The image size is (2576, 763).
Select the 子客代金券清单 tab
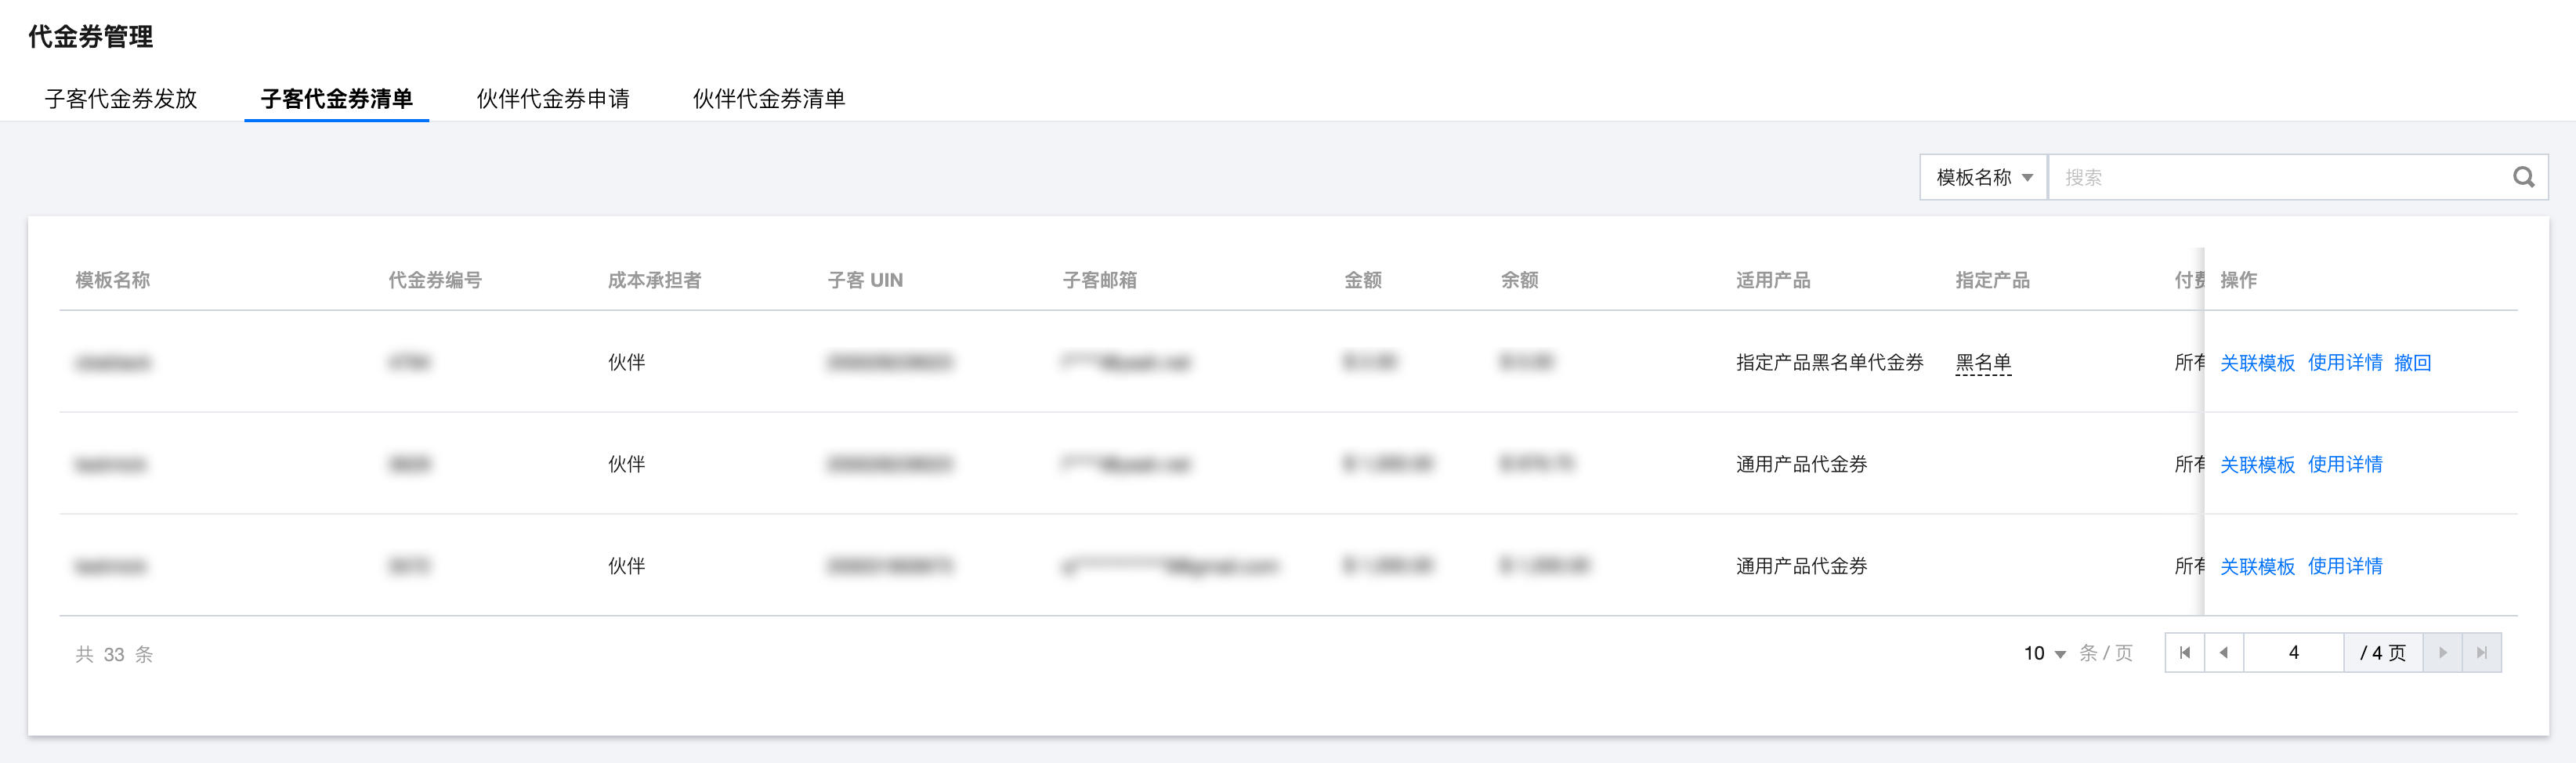[x=337, y=98]
